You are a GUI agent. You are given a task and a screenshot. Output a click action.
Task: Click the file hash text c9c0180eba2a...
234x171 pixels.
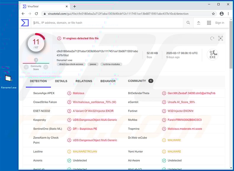(97, 53)
